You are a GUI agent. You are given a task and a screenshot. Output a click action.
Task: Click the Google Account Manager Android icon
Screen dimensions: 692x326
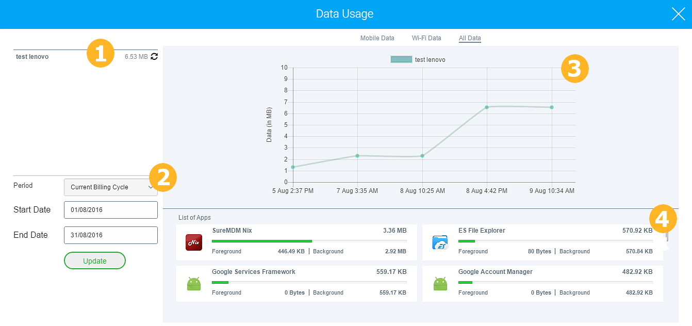pyautogui.click(x=440, y=282)
